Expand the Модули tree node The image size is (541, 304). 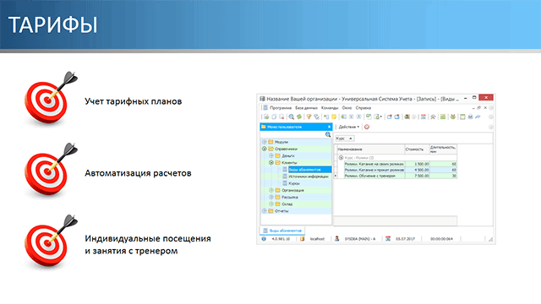265,142
